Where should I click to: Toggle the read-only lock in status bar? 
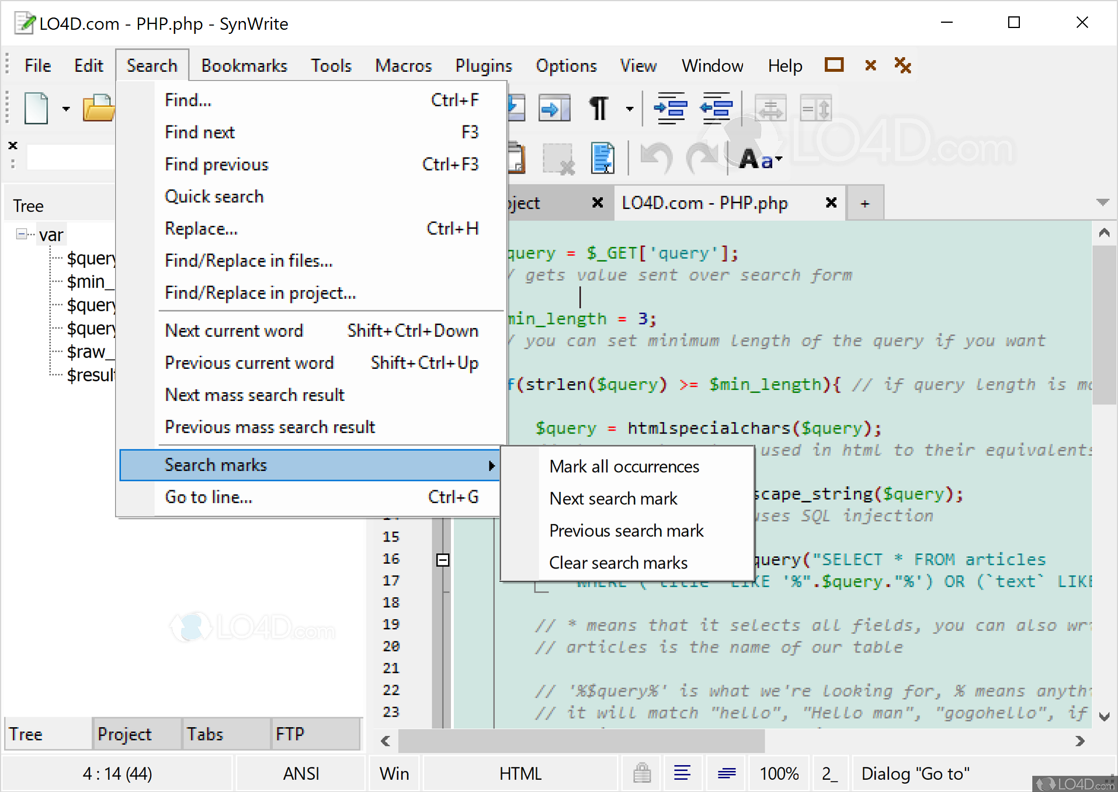pos(641,773)
